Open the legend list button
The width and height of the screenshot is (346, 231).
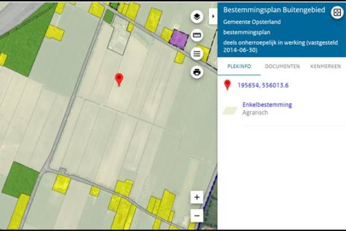pyautogui.click(x=197, y=54)
